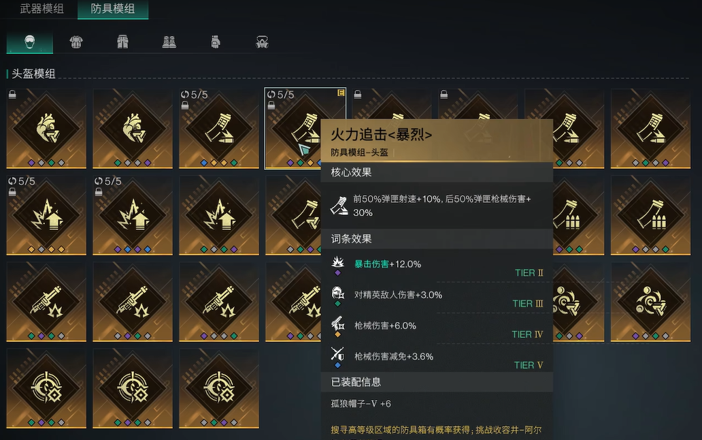702x440 pixels.
Task: Click the 暴击伤害 highlighted attribute text
Action: (371, 264)
